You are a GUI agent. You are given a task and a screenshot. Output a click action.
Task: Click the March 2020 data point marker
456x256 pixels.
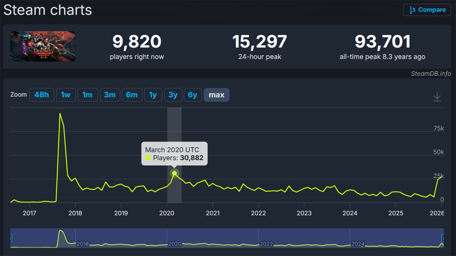tap(175, 173)
